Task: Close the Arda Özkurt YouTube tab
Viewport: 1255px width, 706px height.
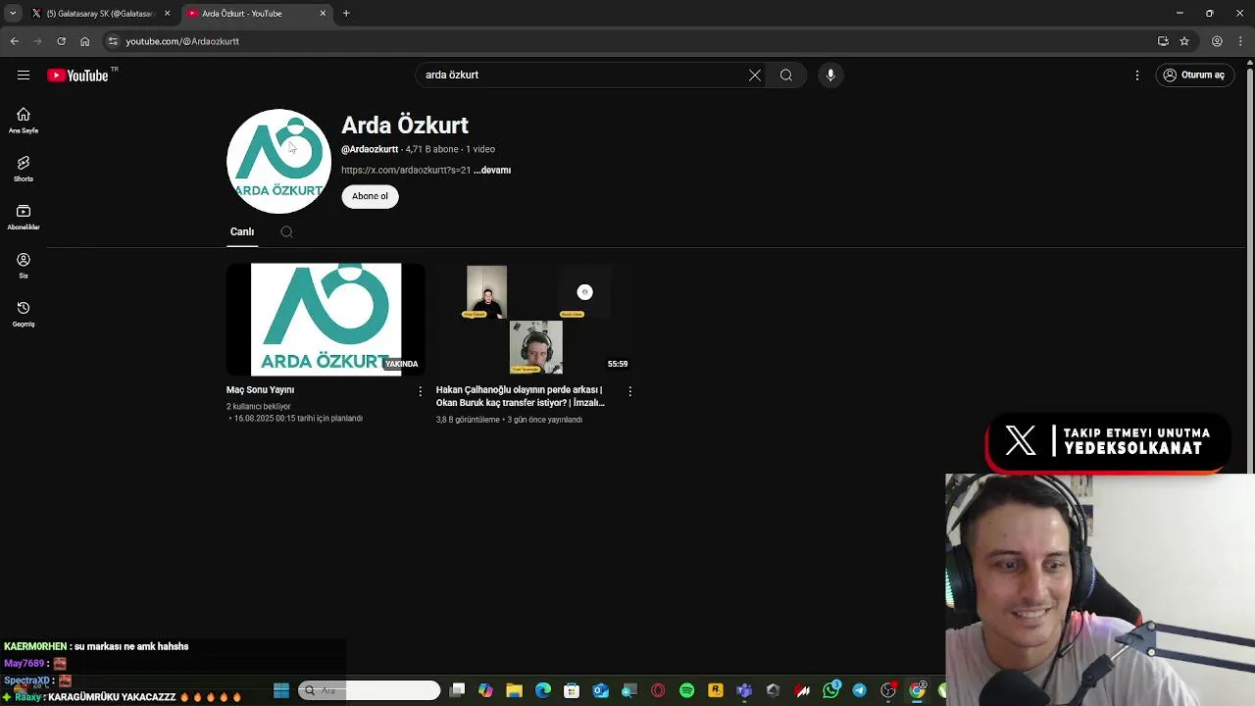Action: point(323,14)
